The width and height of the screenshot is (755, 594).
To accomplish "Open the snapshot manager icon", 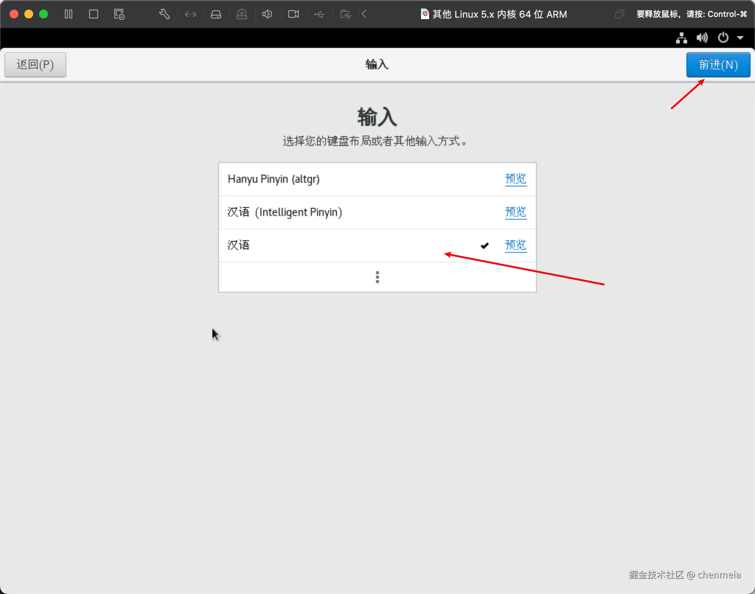I will 119,14.
